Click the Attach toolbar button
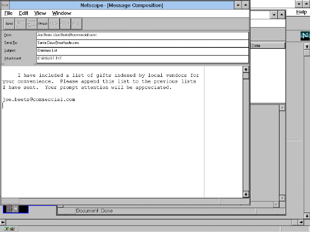The width and height of the screenshot is (310, 232). click(x=43, y=24)
